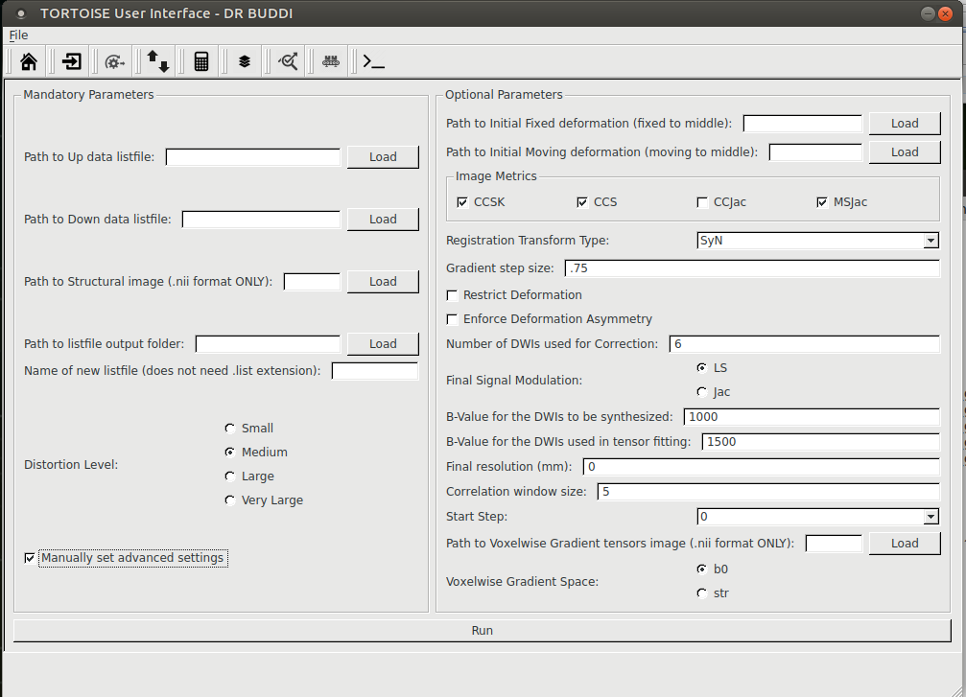Open Registration Transform Type dropdown
The width and height of the screenshot is (966, 697).
pos(817,240)
